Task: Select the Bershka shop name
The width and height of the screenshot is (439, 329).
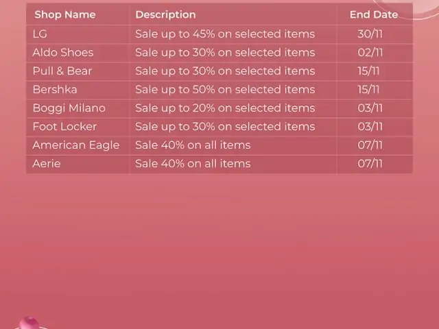Action: pos(55,90)
